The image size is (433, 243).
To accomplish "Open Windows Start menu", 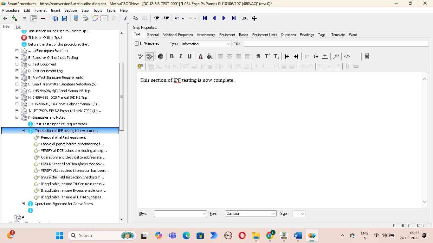I will pos(59,235).
